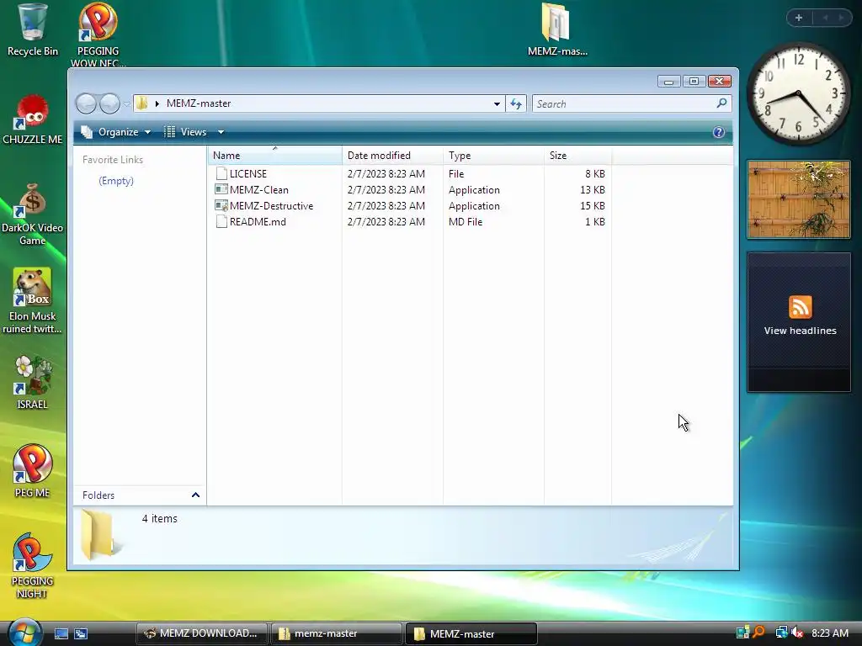Select the MEMZ-Destructive file name
Screen dimensions: 862x646
[272, 206]
